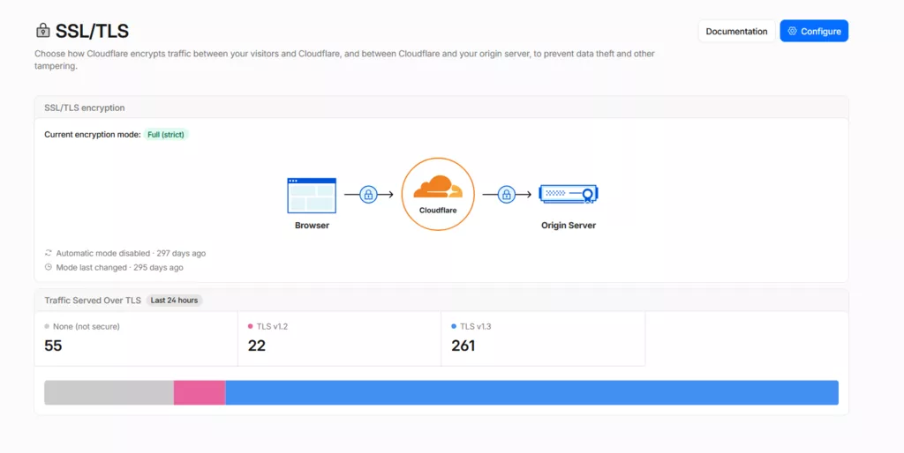
Task: Click the None (not secure) label
Action: (87, 326)
